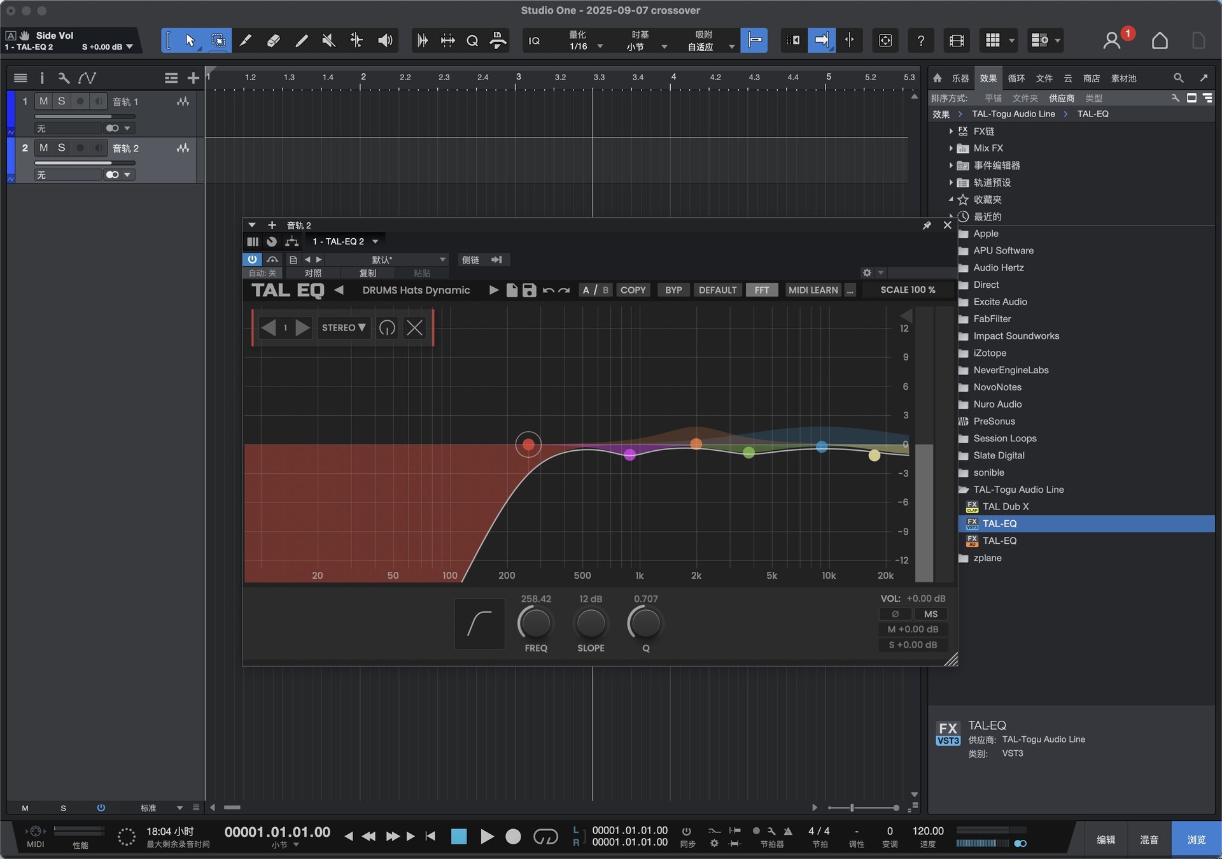Open plugin settings gear icon
This screenshot has width=1222, height=859.
click(867, 273)
